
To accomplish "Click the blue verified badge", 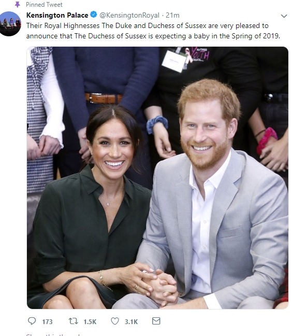I will (94, 15).
